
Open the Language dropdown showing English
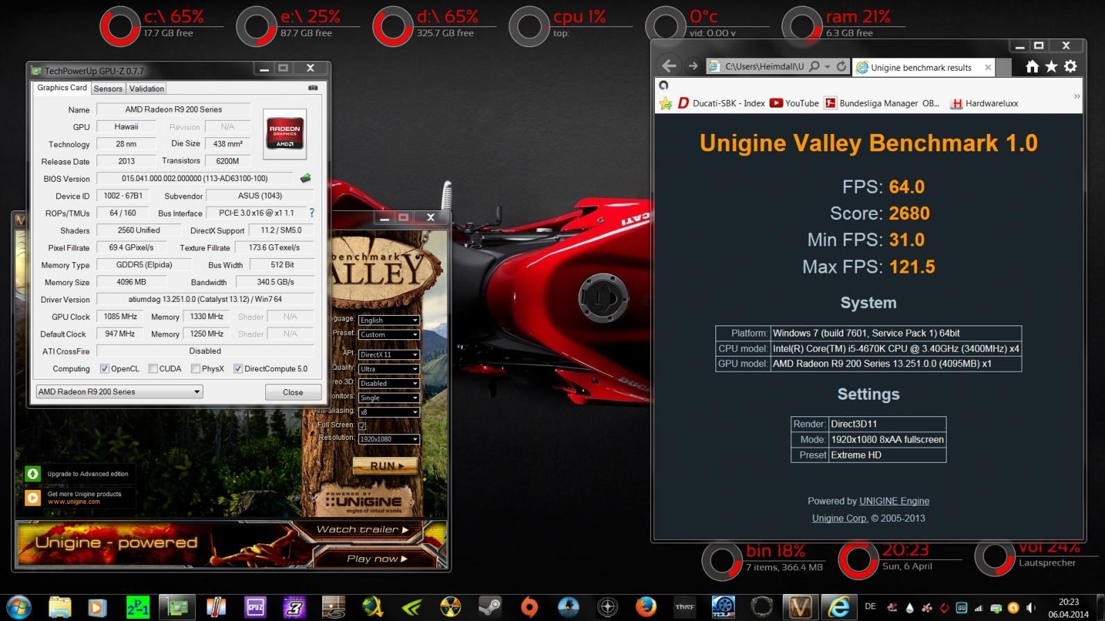click(x=388, y=320)
